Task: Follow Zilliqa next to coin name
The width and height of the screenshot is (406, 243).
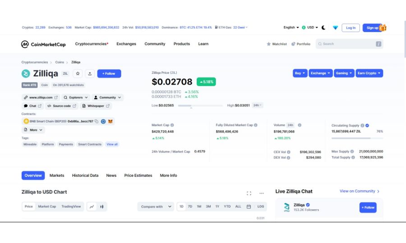Action: tap(109, 74)
